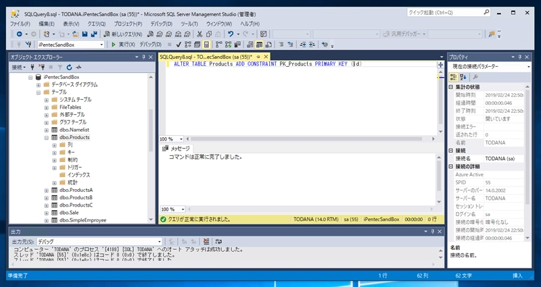The width and height of the screenshot is (541, 287).
Task: Click the Undo arrow icon
Action: tap(231, 34)
